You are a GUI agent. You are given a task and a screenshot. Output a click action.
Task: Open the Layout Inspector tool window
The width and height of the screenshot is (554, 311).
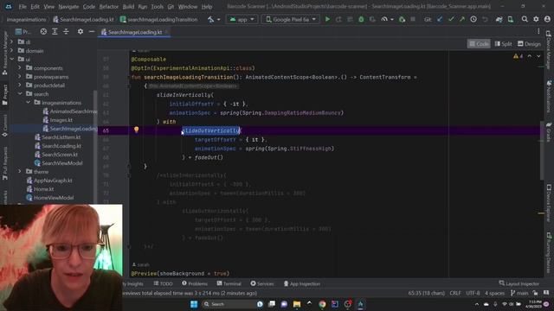[519, 283]
